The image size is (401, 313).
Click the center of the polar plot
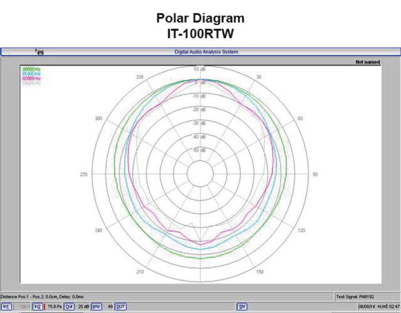200,174
